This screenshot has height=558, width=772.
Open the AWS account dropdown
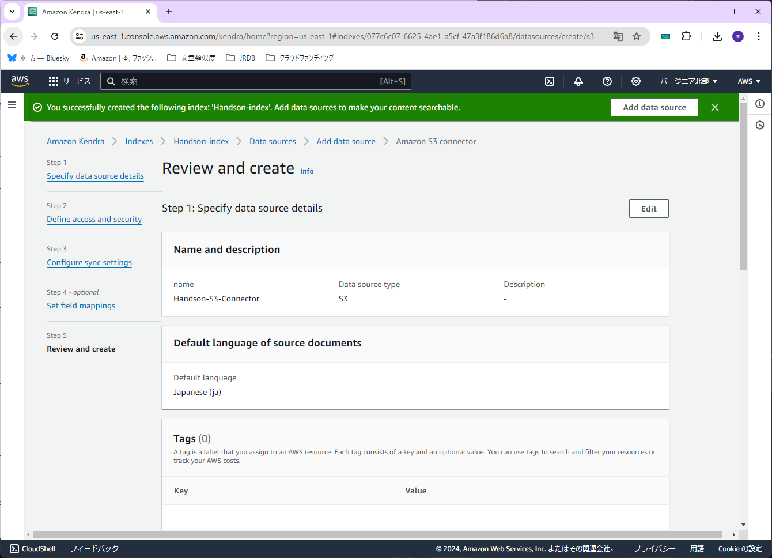point(749,81)
